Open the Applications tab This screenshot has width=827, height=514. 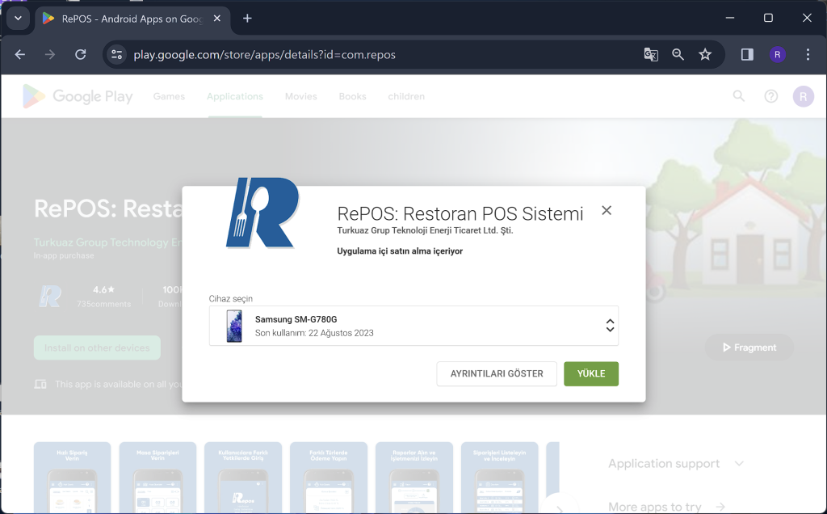[x=235, y=96]
